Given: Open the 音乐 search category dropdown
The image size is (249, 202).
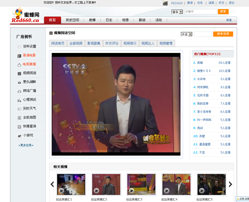Looking at the screenshot, I should pyautogui.click(x=177, y=12).
